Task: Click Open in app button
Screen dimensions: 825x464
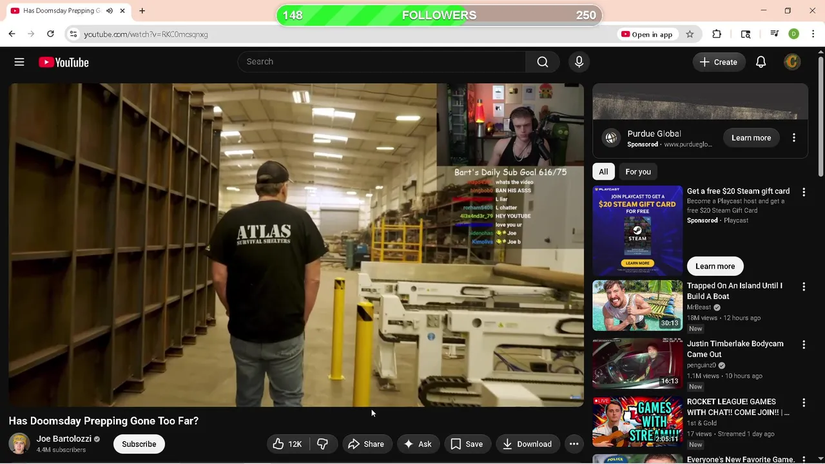Action: point(646,34)
